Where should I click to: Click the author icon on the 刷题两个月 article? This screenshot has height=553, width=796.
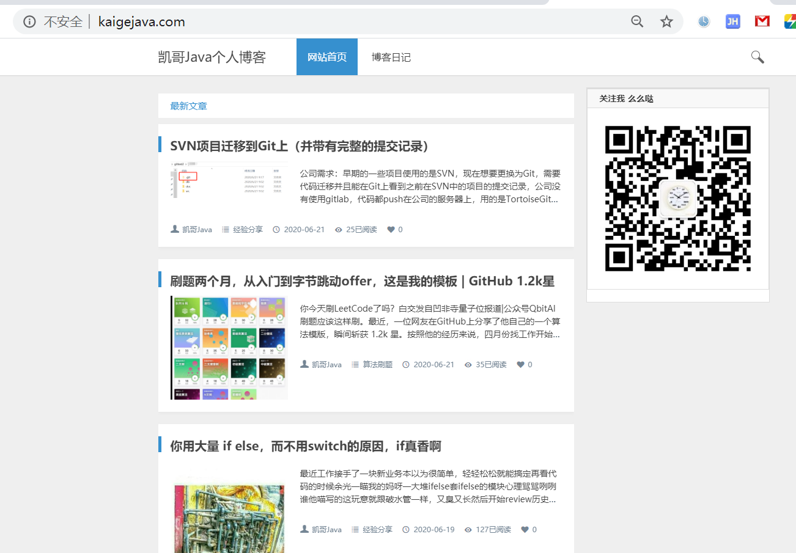304,364
